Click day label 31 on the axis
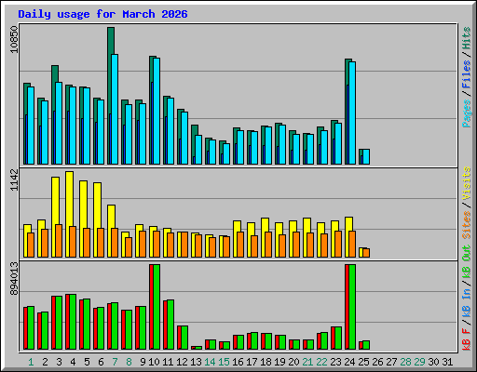477x372 pixels. 447,362
